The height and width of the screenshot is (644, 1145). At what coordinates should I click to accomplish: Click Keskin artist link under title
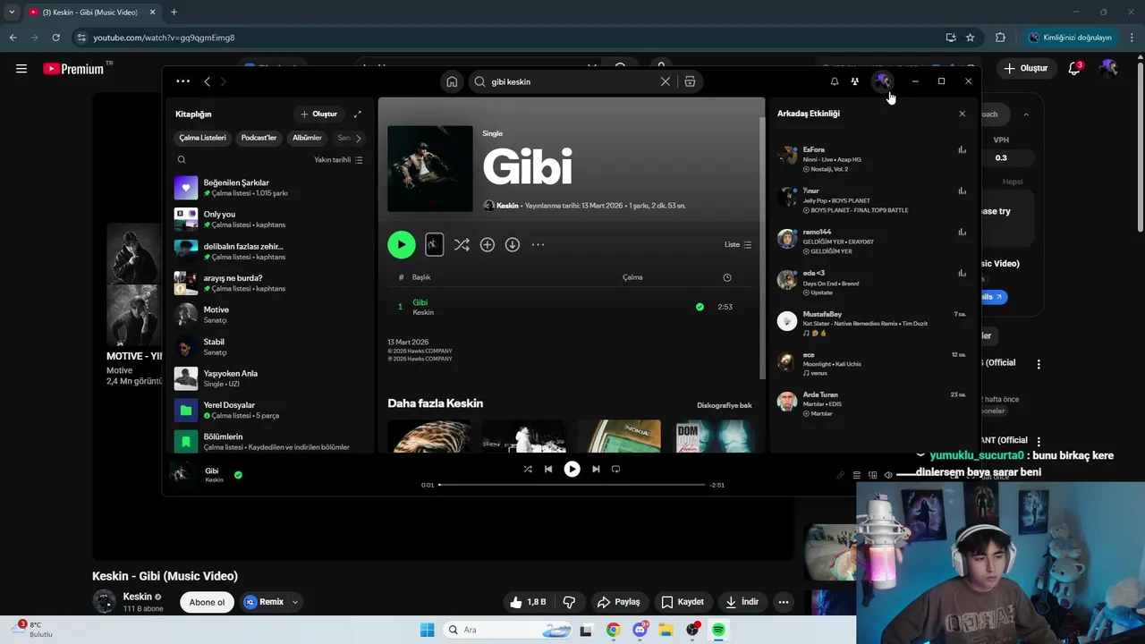point(507,206)
